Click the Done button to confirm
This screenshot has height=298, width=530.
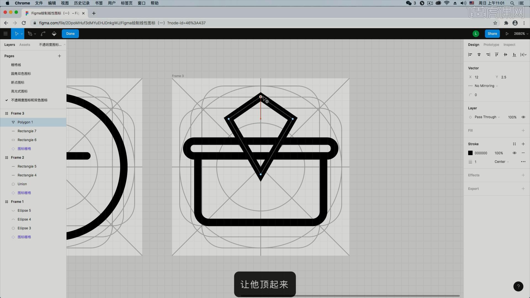(70, 33)
